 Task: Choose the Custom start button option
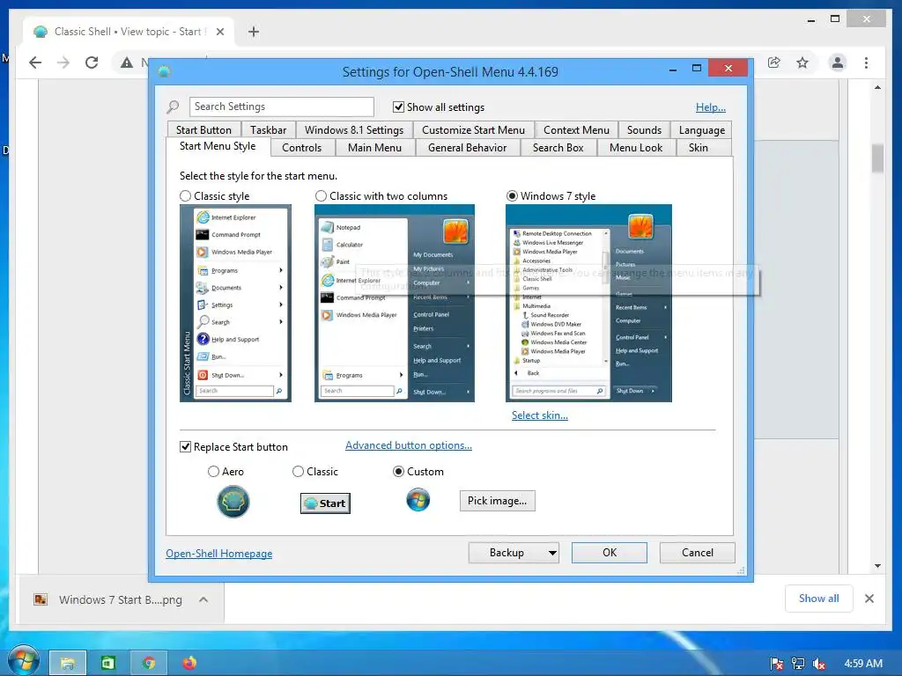click(398, 472)
